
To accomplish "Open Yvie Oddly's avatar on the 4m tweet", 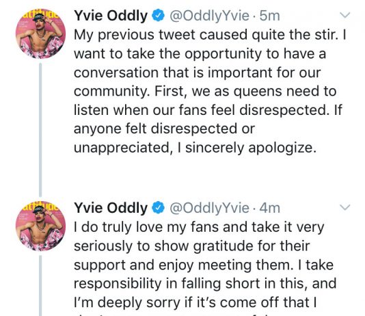I will tap(40, 226).
